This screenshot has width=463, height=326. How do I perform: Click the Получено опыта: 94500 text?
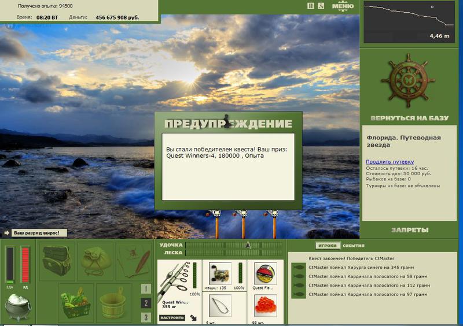click(45, 6)
